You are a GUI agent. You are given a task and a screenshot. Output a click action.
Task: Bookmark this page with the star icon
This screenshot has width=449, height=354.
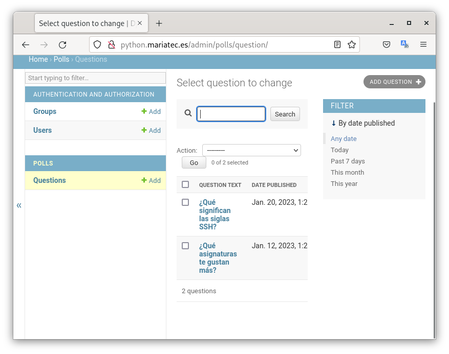click(x=352, y=45)
